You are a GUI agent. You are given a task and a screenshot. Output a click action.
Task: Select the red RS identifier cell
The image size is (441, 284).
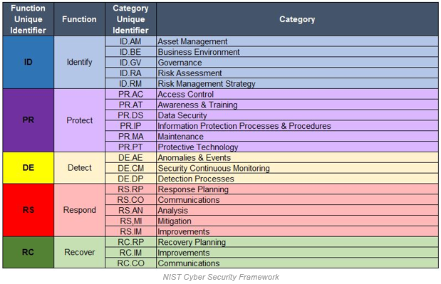tap(28, 210)
